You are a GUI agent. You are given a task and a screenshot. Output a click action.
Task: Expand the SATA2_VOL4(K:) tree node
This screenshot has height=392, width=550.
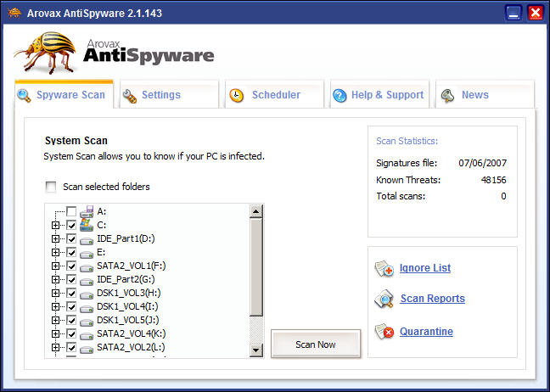click(55, 333)
